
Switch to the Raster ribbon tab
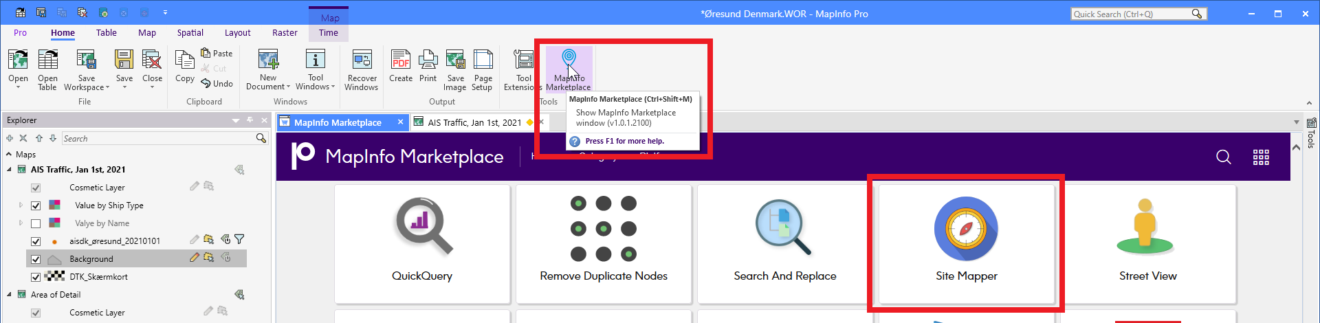285,32
